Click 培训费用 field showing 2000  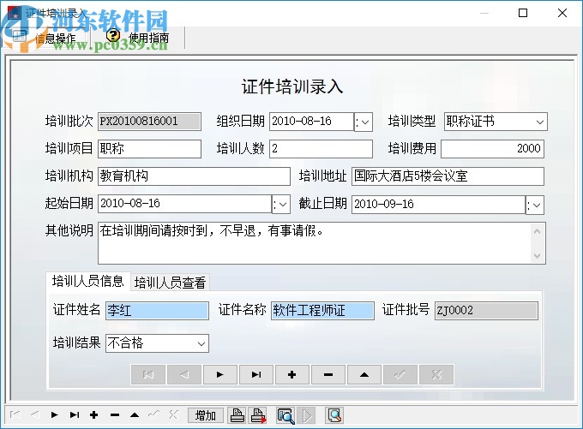(x=492, y=149)
